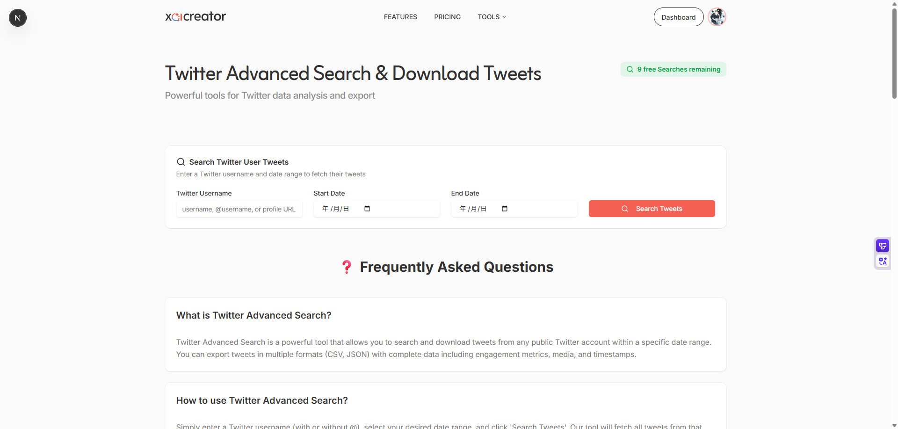Viewport: 898px width, 429px height.
Task: Click the 'What is Twitter Advanced Search?' heading
Action: click(x=253, y=315)
